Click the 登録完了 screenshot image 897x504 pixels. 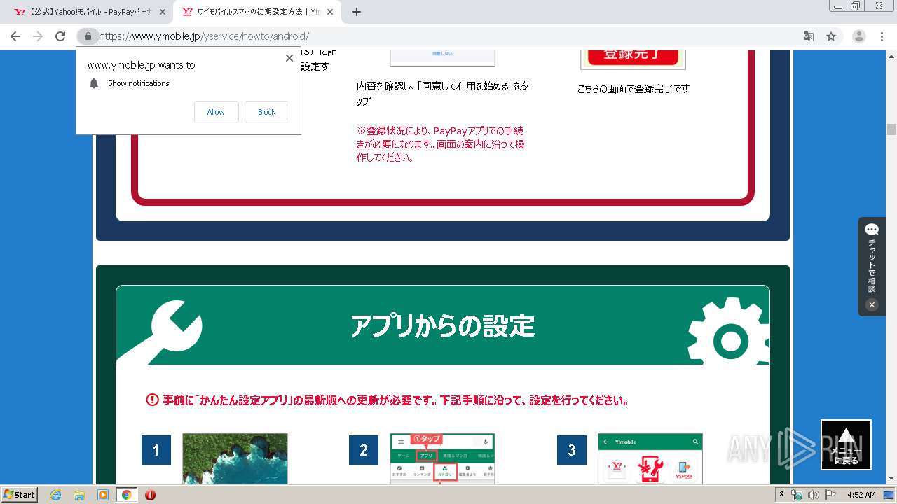tap(633, 59)
